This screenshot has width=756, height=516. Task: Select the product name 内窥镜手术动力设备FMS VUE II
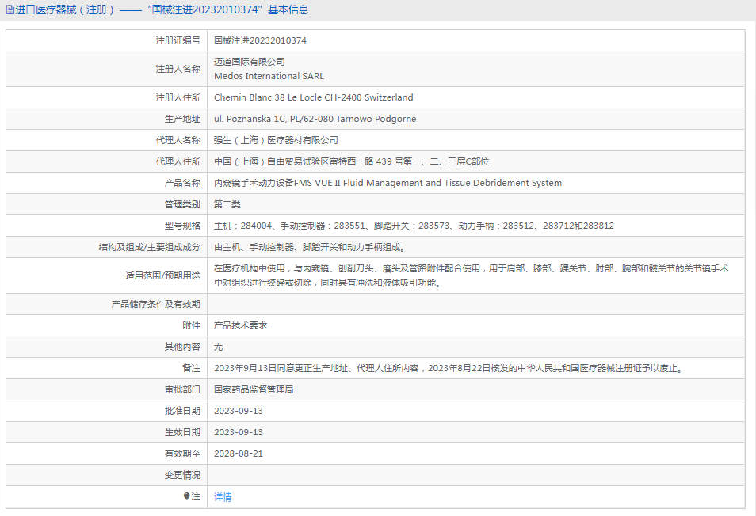pos(388,183)
